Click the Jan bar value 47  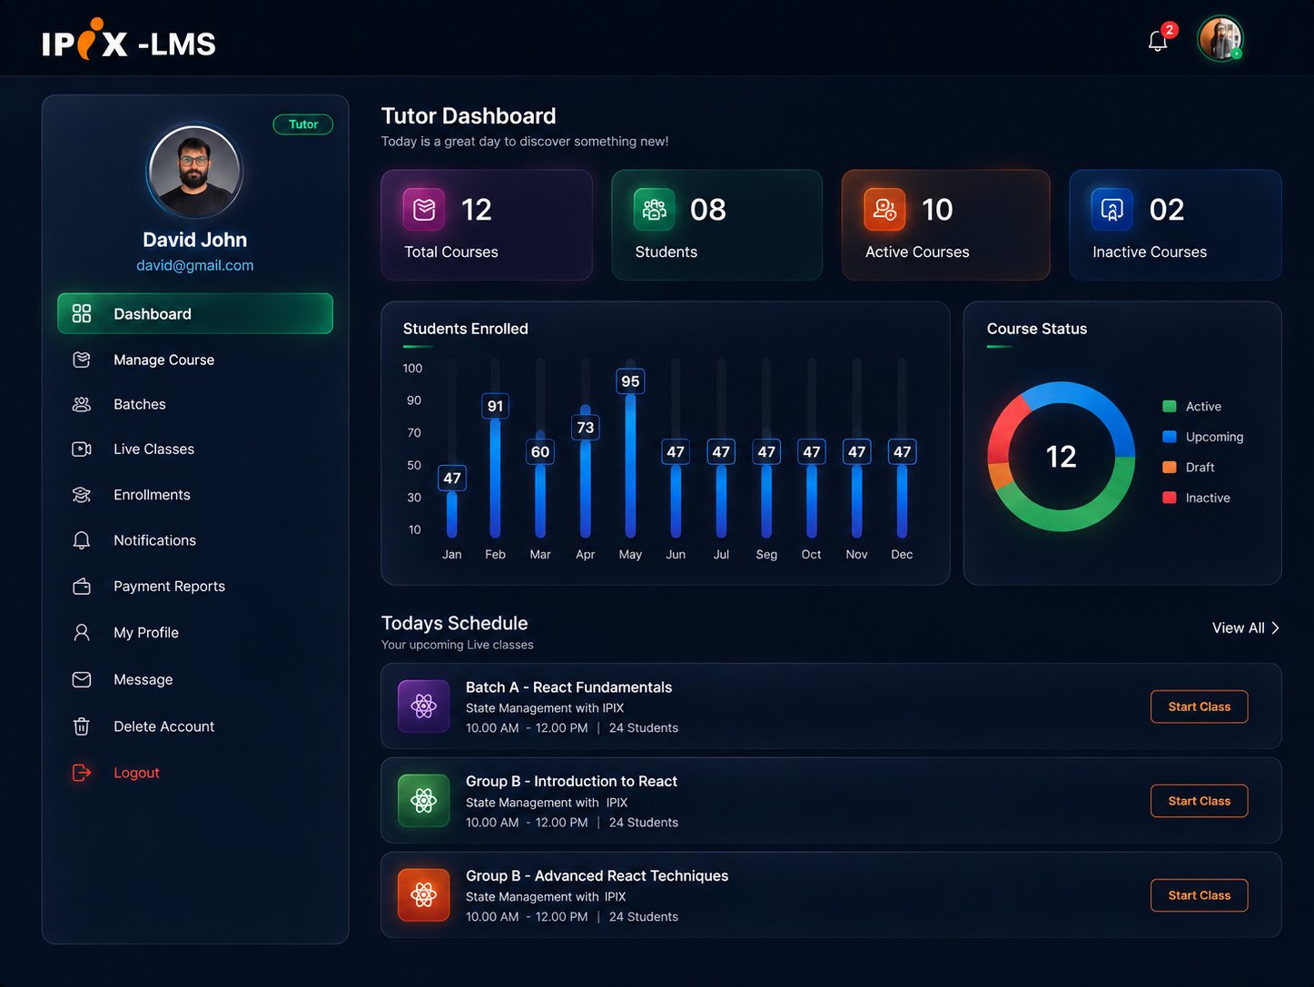(x=451, y=479)
